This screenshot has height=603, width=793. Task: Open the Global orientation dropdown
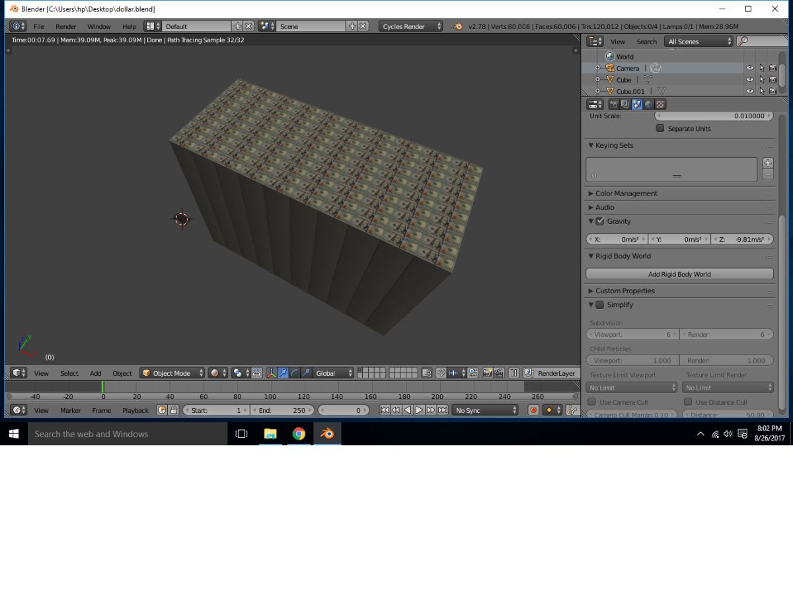coord(334,373)
